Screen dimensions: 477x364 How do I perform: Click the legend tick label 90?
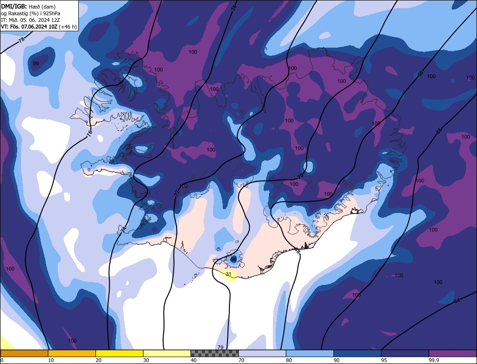[x=336, y=360]
